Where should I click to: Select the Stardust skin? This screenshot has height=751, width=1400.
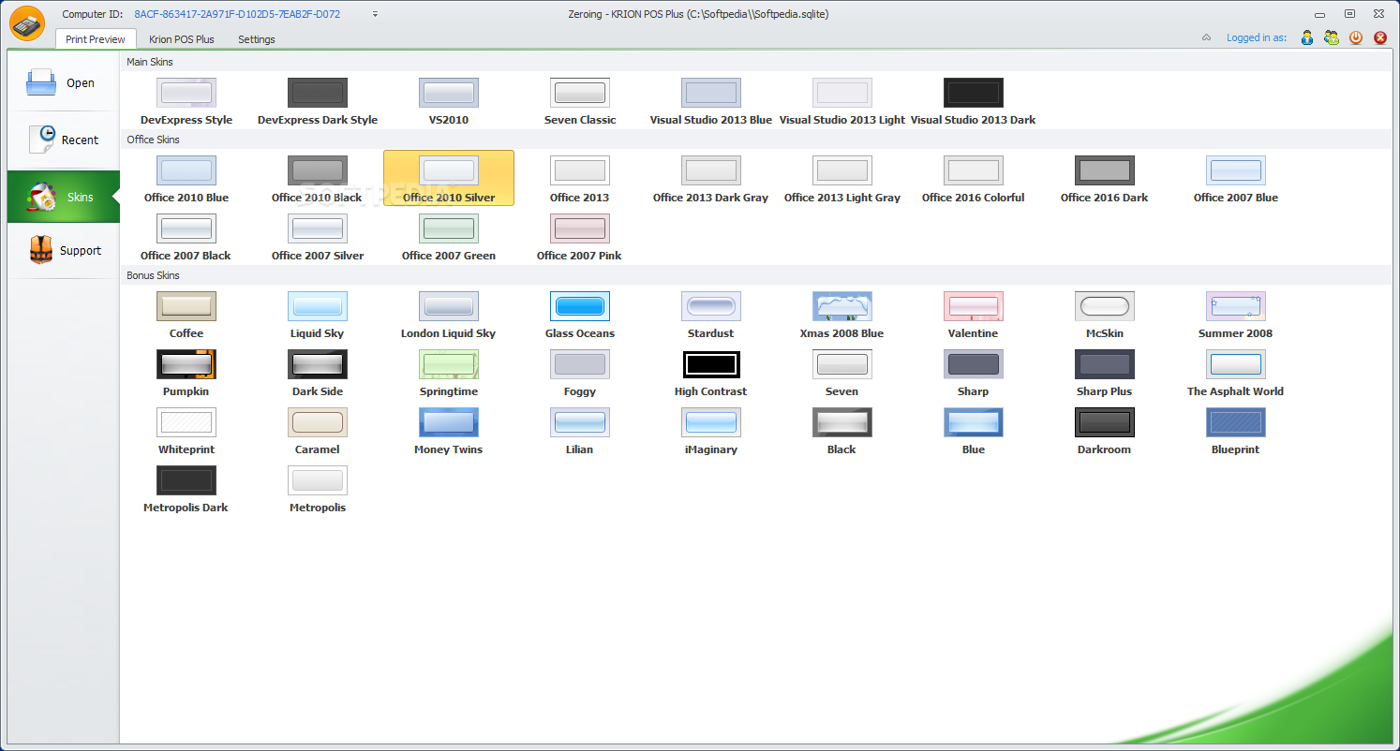click(711, 315)
